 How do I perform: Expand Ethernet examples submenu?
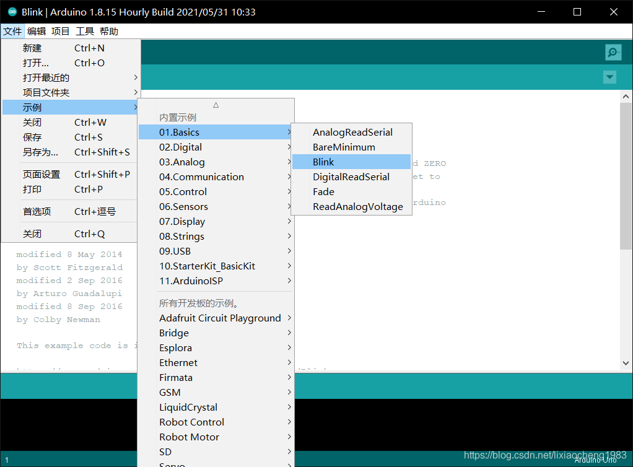click(x=216, y=362)
